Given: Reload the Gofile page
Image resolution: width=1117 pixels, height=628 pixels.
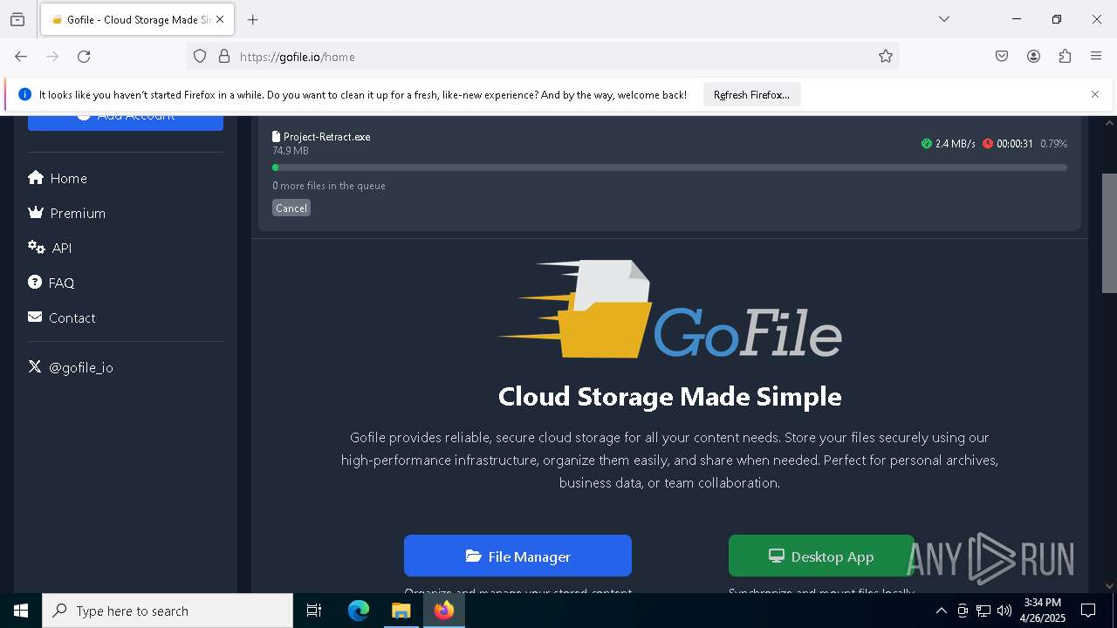Looking at the screenshot, I should tap(84, 57).
